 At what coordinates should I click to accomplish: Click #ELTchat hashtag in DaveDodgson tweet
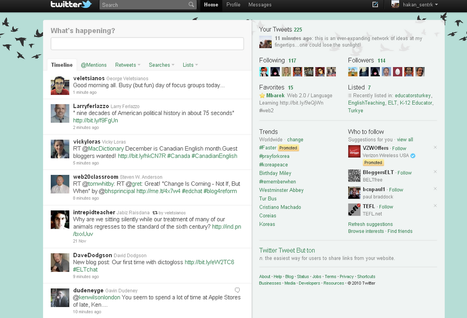click(85, 269)
